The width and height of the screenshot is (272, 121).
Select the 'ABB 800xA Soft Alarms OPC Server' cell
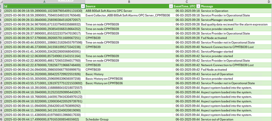tap(129, 11)
